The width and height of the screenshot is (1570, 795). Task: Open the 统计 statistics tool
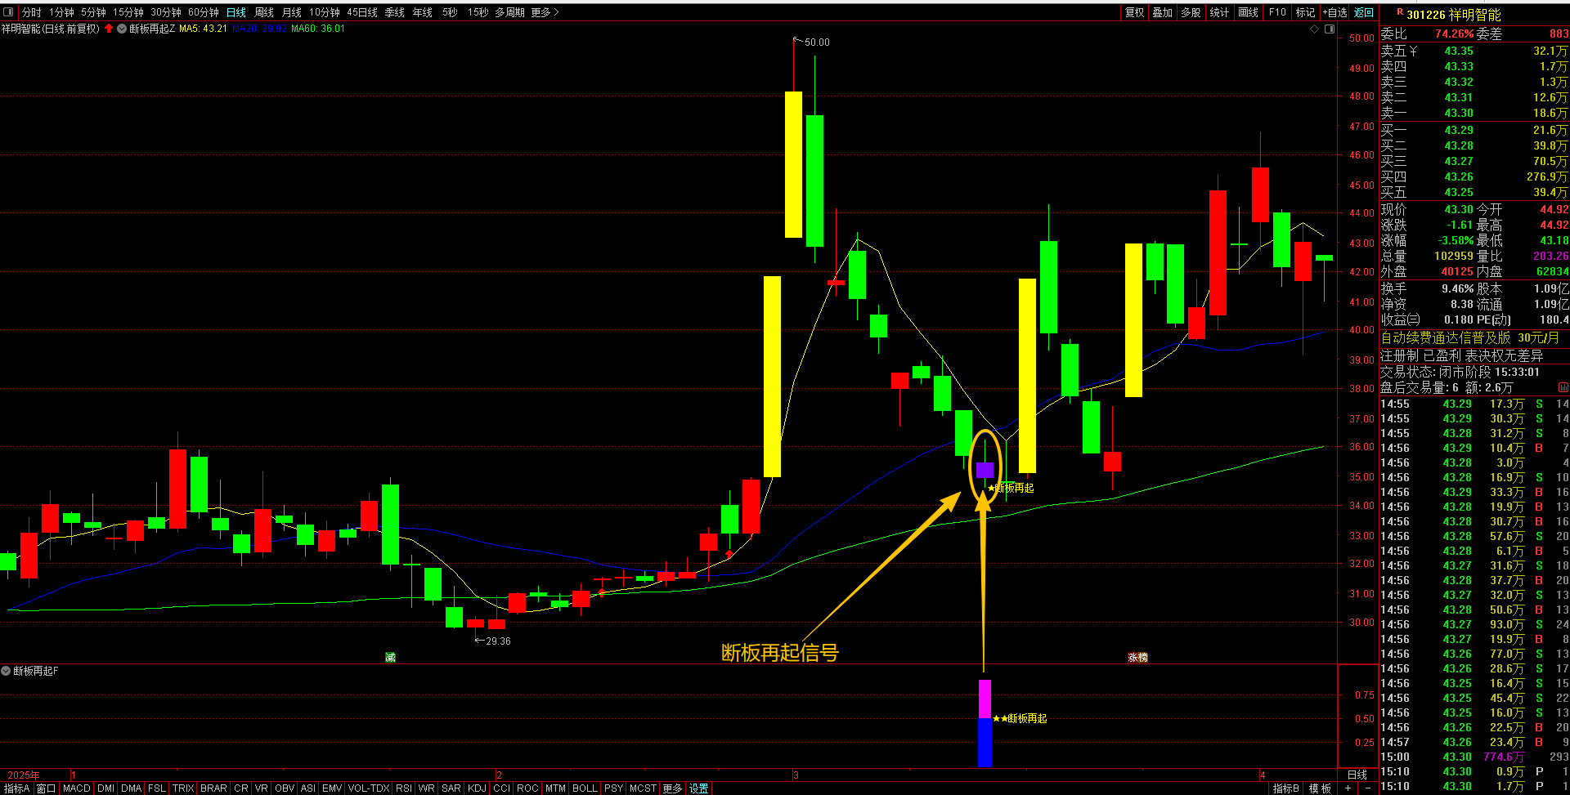[1219, 12]
